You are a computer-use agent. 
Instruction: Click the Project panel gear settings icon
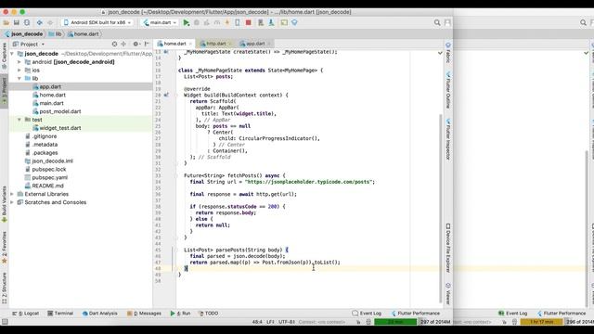(x=136, y=45)
